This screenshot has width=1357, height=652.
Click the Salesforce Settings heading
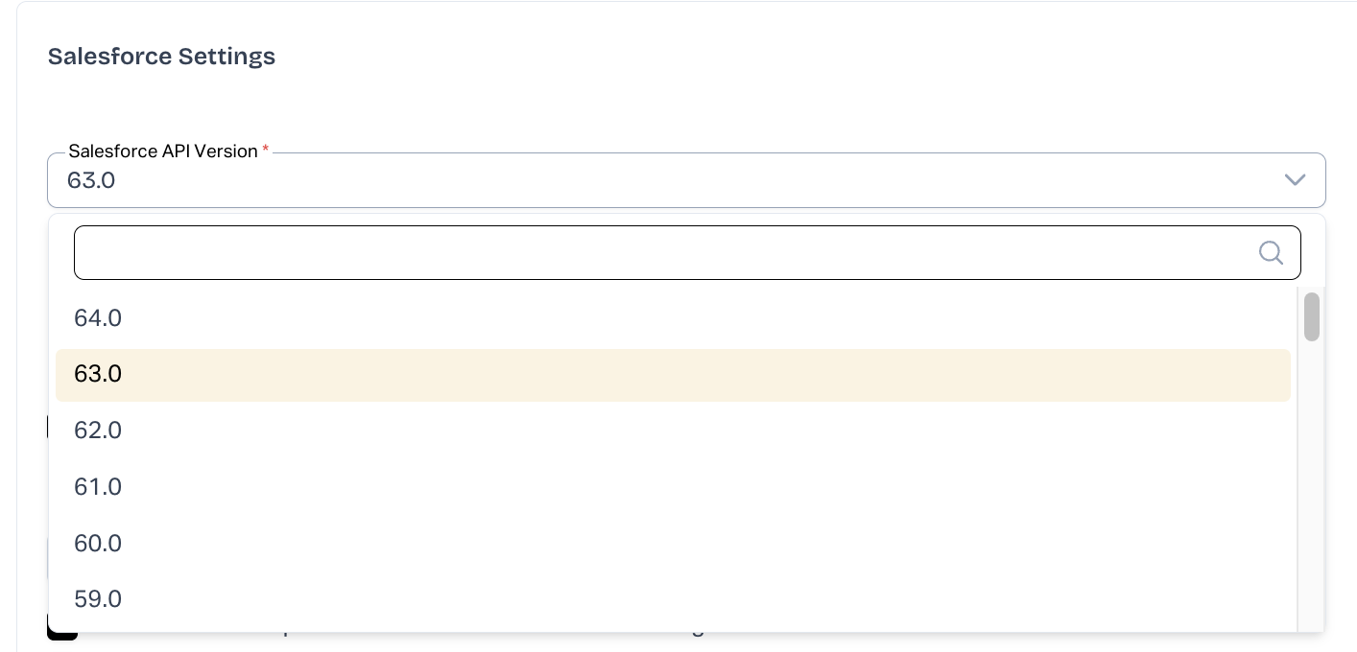[x=161, y=57]
